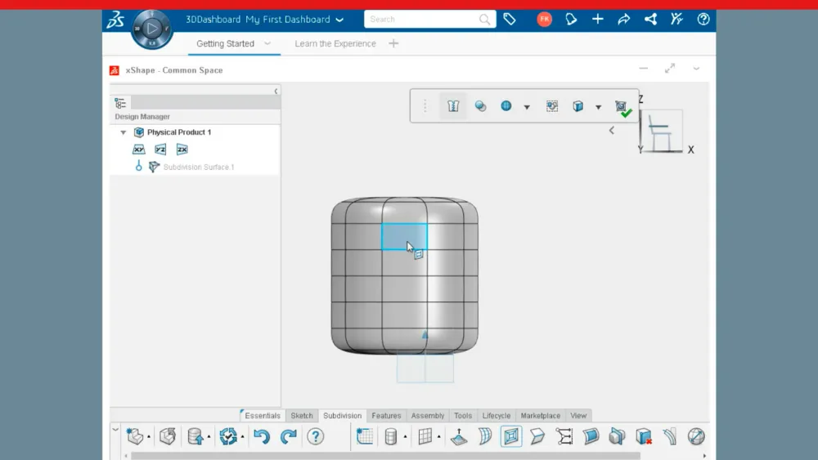Screen dimensions: 818x460
Task: Open the FK user profile avatar
Action: [544, 20]
